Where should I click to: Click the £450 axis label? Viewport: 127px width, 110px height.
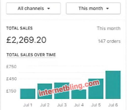[11, 79]
